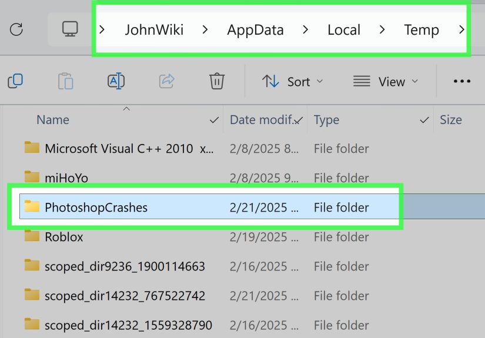This screenshot has height=338, width=485.
Task: Go to JohnWiki in the address bar
Action: 154,30
